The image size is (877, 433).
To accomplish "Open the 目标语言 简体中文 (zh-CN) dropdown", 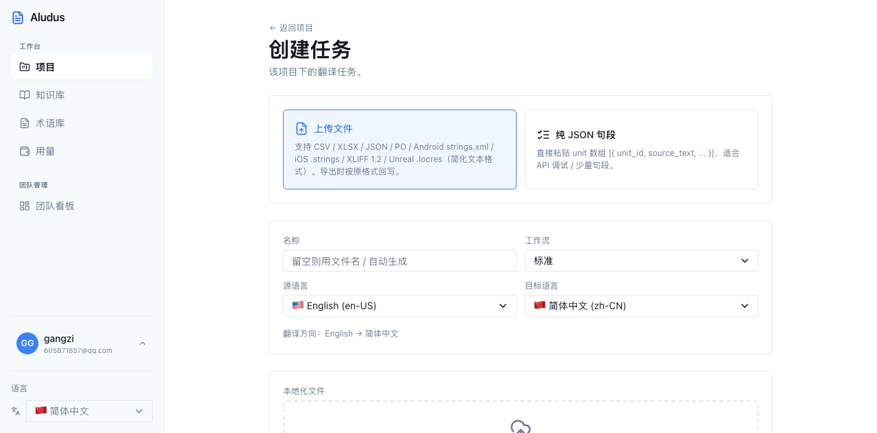I will tap(641, 306).
